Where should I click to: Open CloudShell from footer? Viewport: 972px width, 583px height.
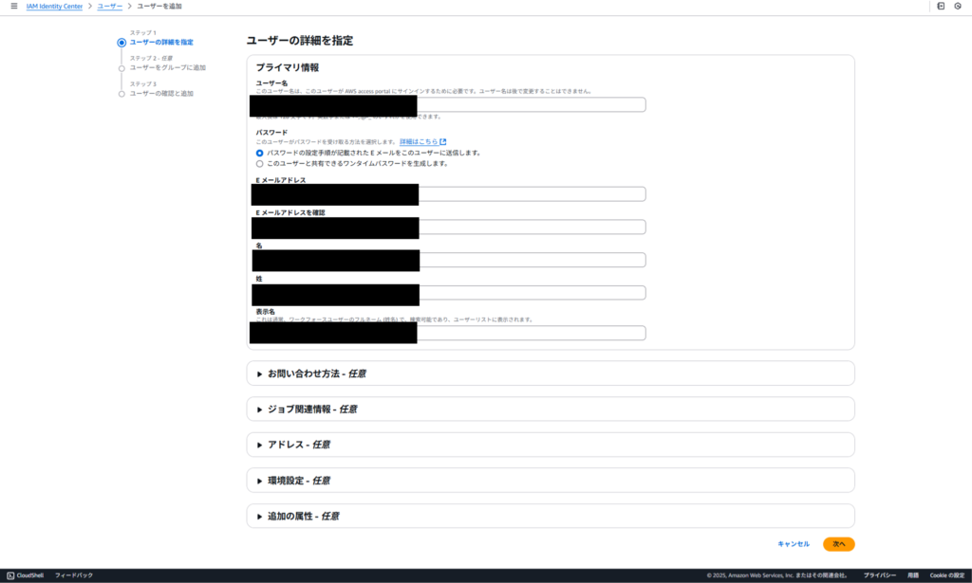(29, 575)
